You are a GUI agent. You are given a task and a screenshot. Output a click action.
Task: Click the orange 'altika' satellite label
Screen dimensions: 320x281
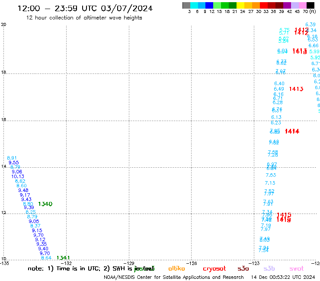pos(176,268)
